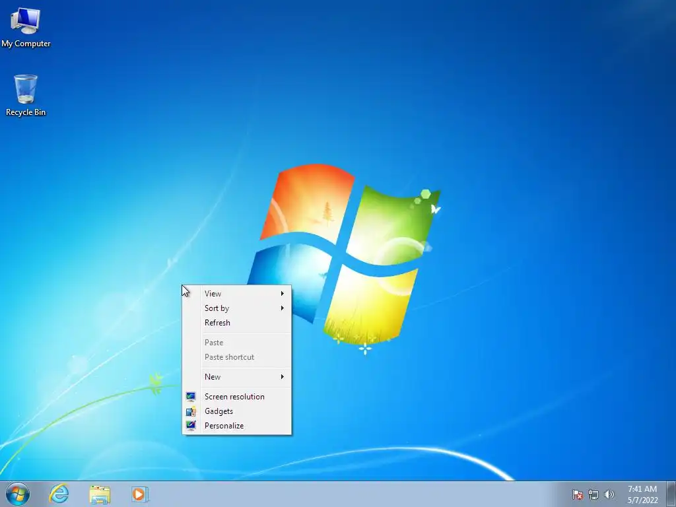Choose Personalize in the context menu
The height and width of the screenshot is (507, 676).
tap(237, 426)
